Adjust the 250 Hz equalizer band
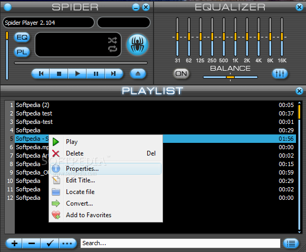Image resolution: width=306 pixels, height=252 pixels. 212,37
